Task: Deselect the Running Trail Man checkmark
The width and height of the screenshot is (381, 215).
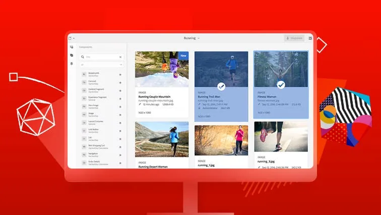Action: pyautogui.click(x=221, y=86)
